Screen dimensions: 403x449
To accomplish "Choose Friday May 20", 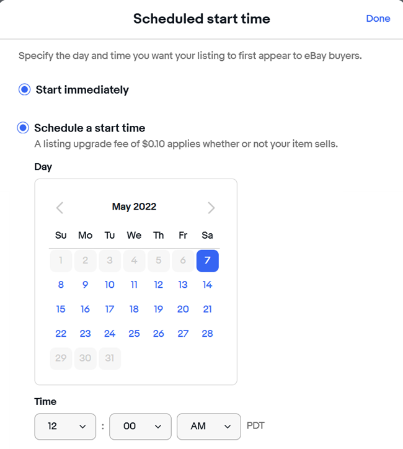I will pyautogui.click(x=183, y=309).
